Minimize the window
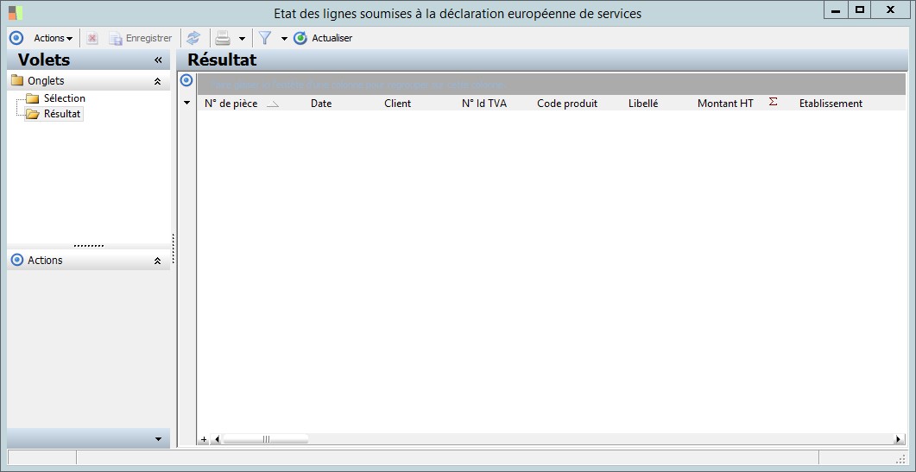916x472 pixels. pyautogui.click(x=836, y=10)
